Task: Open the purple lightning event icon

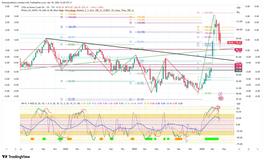Action: click(x=221, y=94)
